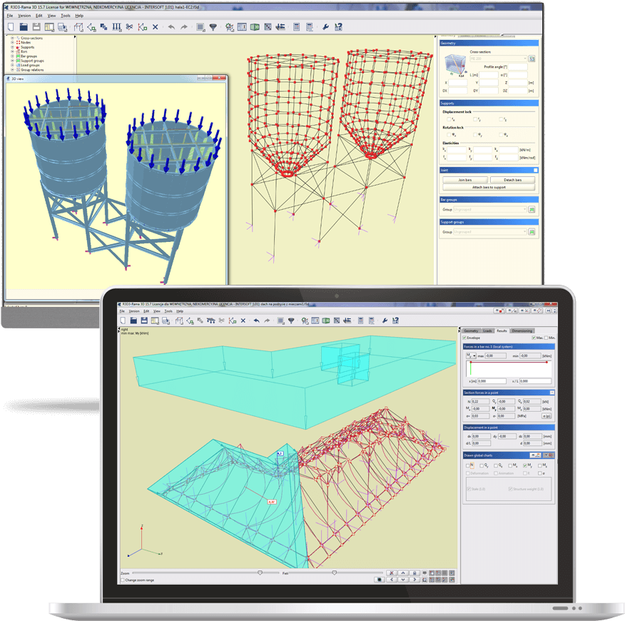Click the Join bars button
625x621 pixels.
tap(464, 180)
